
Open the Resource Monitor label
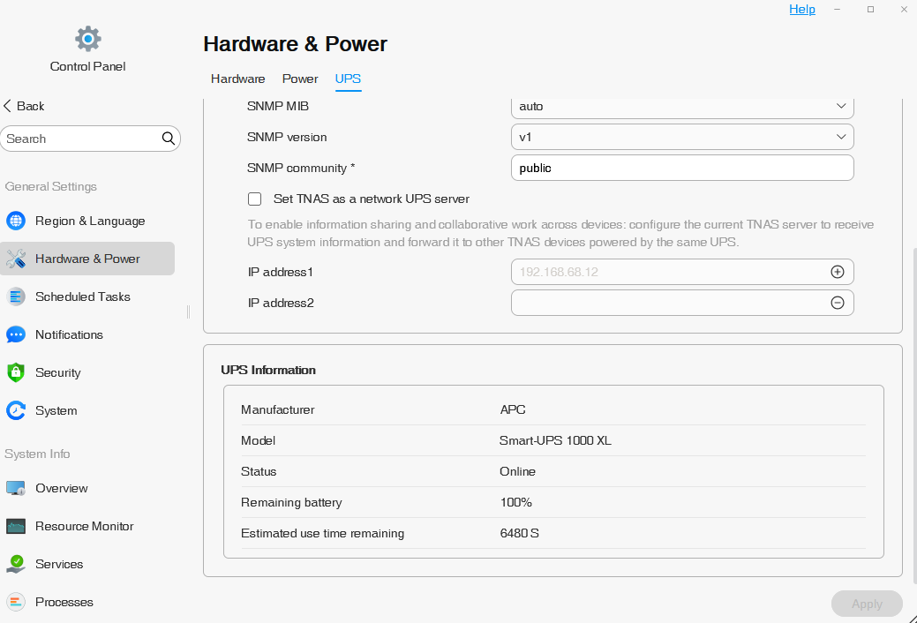pos(84,526)
